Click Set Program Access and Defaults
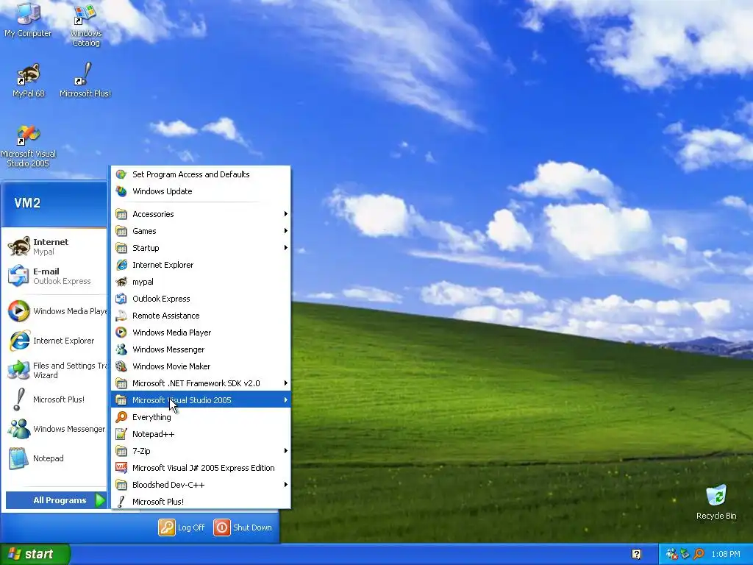 coord(201,174)
